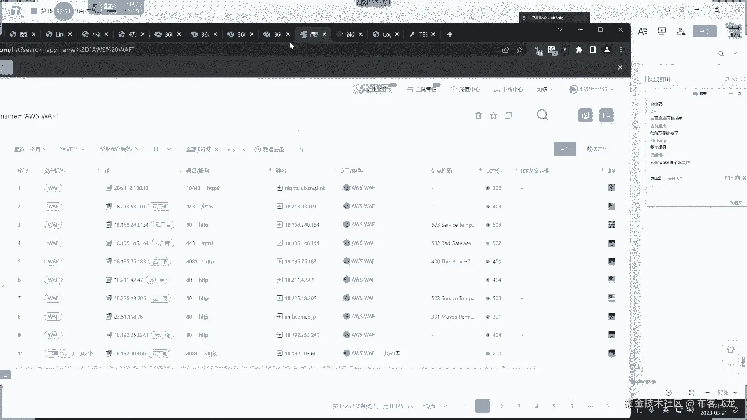The height and width of the screenshot is (420, 747).
Task: Remove the 全部IP标签 filter tag
Action: (216, 149)
